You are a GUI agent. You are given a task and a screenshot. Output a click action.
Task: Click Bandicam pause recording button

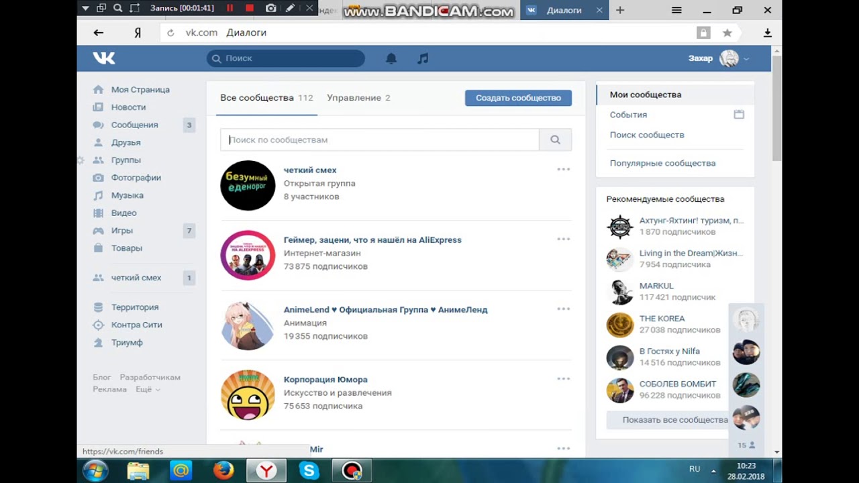coord(230,9)
